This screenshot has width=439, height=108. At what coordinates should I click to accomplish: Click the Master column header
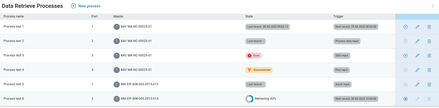pyautogui.click(x=118, y=16)
